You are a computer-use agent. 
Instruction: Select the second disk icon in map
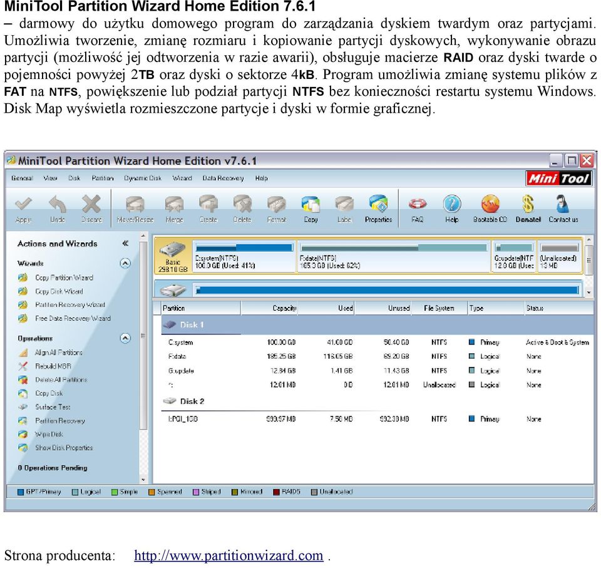(x=173, y=290)
